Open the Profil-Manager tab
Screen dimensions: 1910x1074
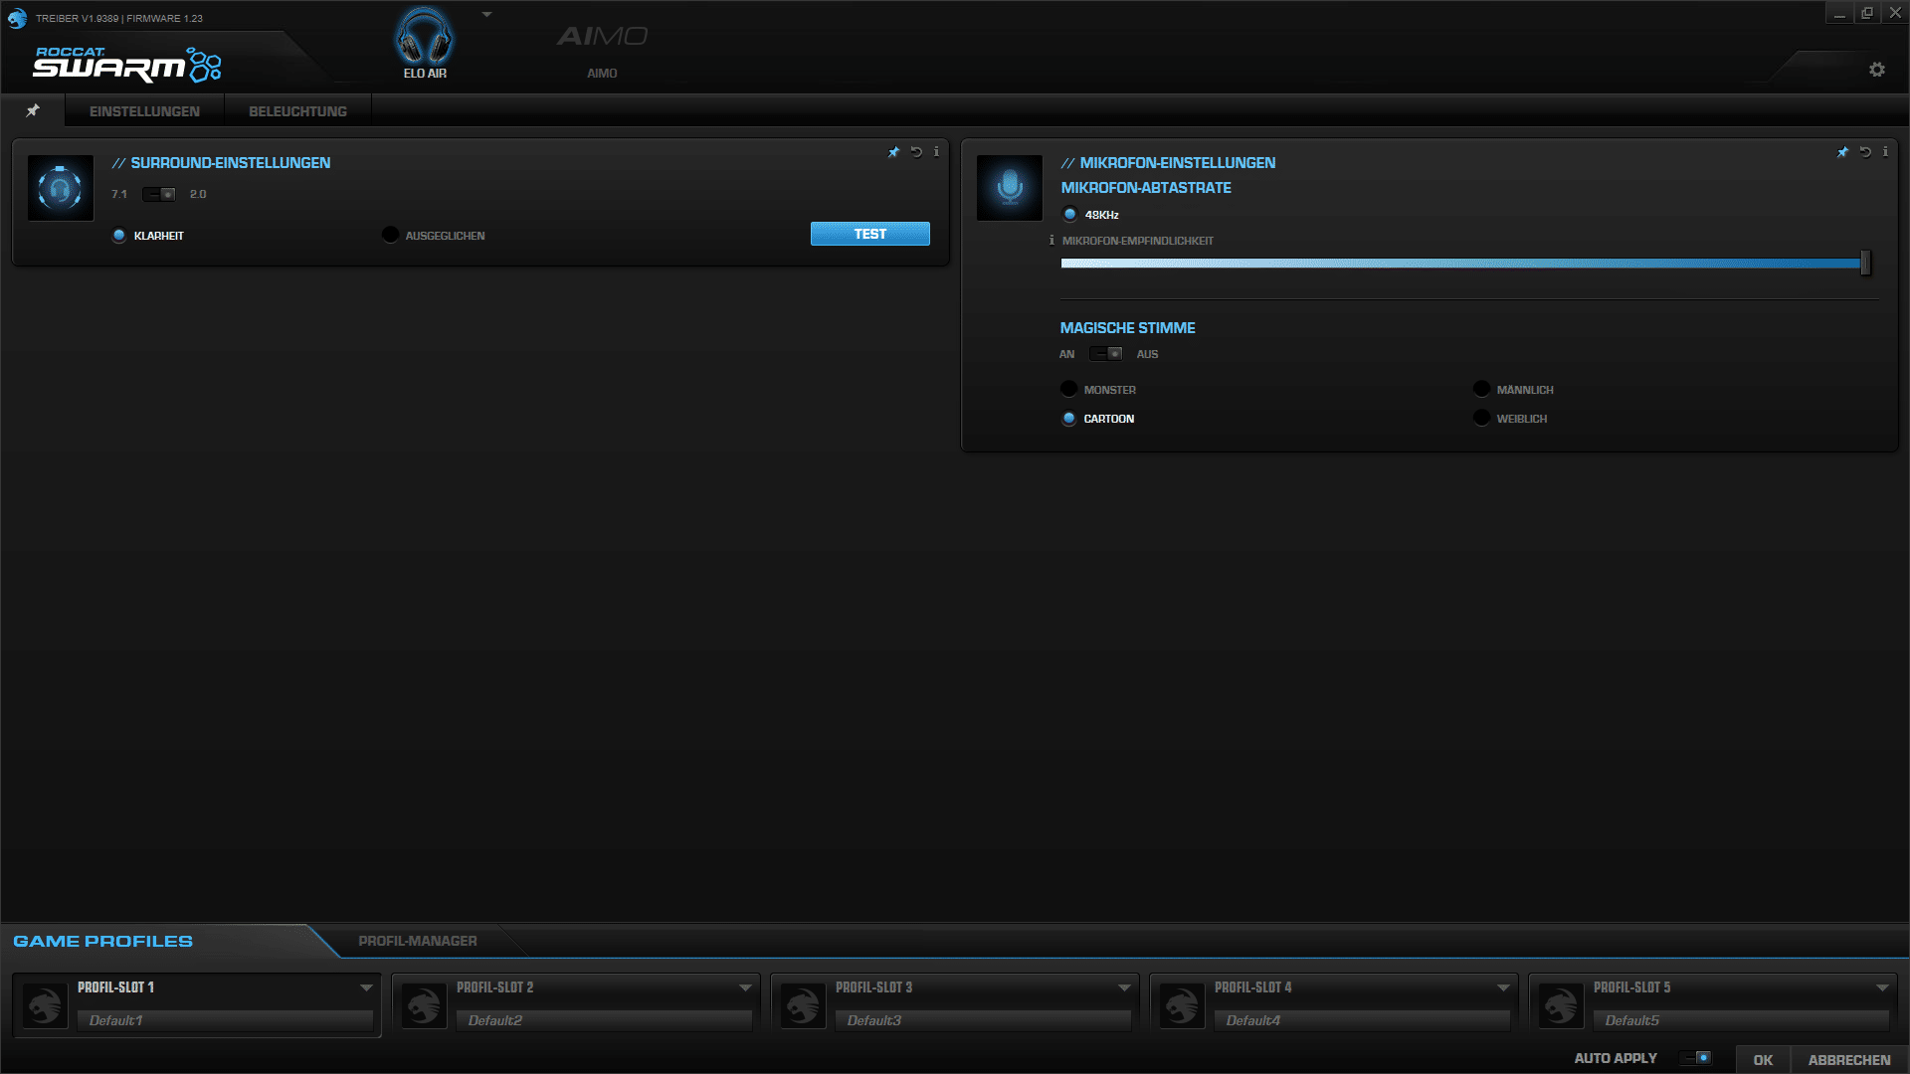418,941
